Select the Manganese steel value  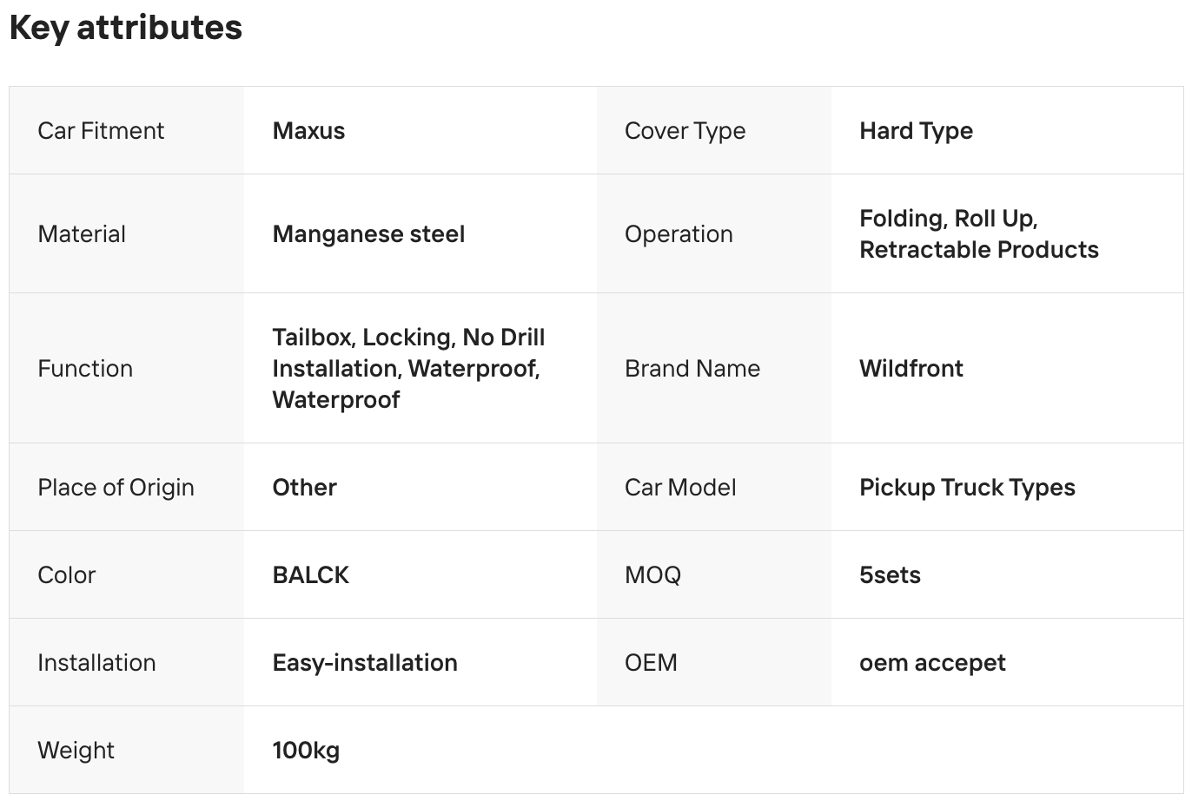pyautogui.click(x=368, y=234)
